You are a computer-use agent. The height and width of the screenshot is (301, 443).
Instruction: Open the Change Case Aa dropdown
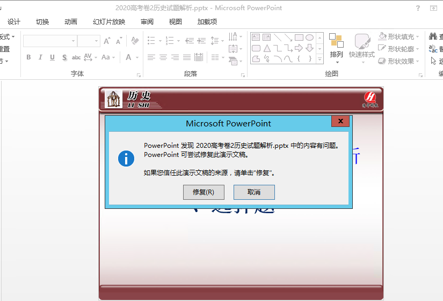pos(108,57)
